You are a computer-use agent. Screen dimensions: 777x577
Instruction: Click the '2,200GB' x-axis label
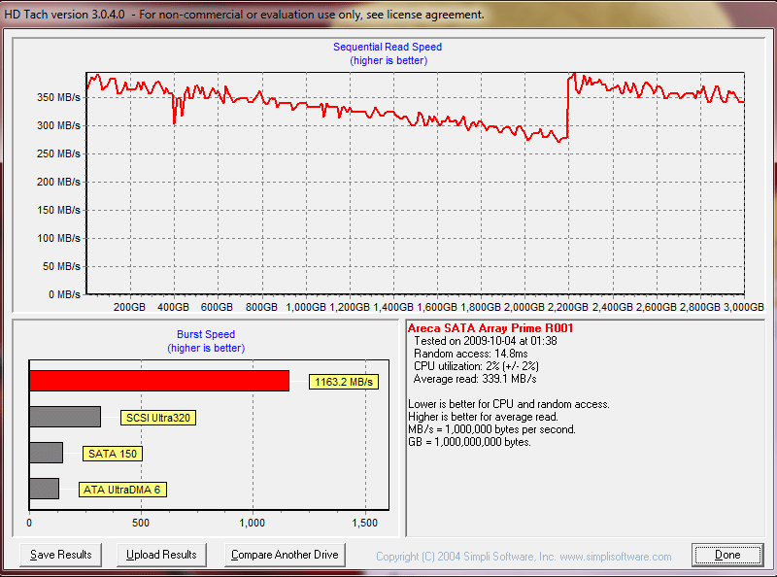tap(568, 307)
